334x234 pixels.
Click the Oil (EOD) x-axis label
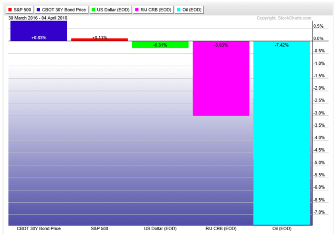tap(282, 229)
